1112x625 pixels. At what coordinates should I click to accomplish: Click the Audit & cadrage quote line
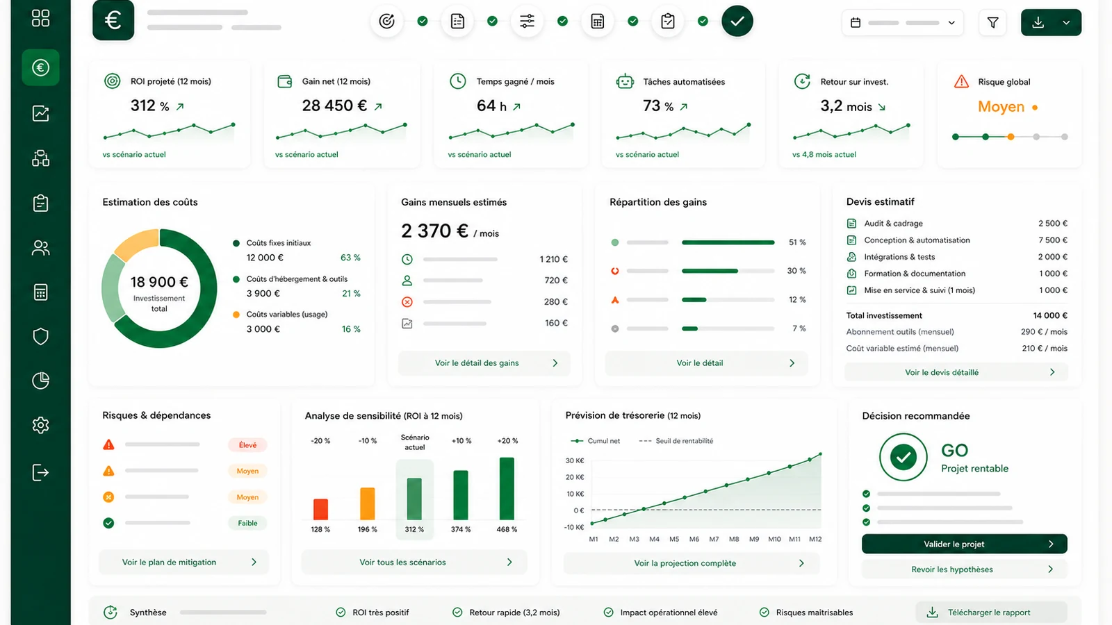(957, 224)
